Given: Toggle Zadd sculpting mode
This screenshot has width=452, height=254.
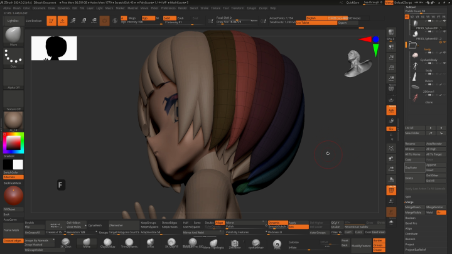Looking at the screenshot, I should click(x=168, y=18).
